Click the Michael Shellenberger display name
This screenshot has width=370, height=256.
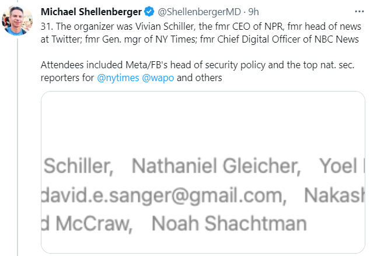click(90, 13)
